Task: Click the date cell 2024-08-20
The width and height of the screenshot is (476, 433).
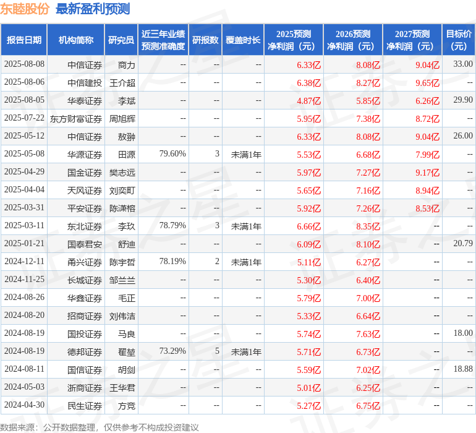Action: pyautogui.click(x=24, y=315)
